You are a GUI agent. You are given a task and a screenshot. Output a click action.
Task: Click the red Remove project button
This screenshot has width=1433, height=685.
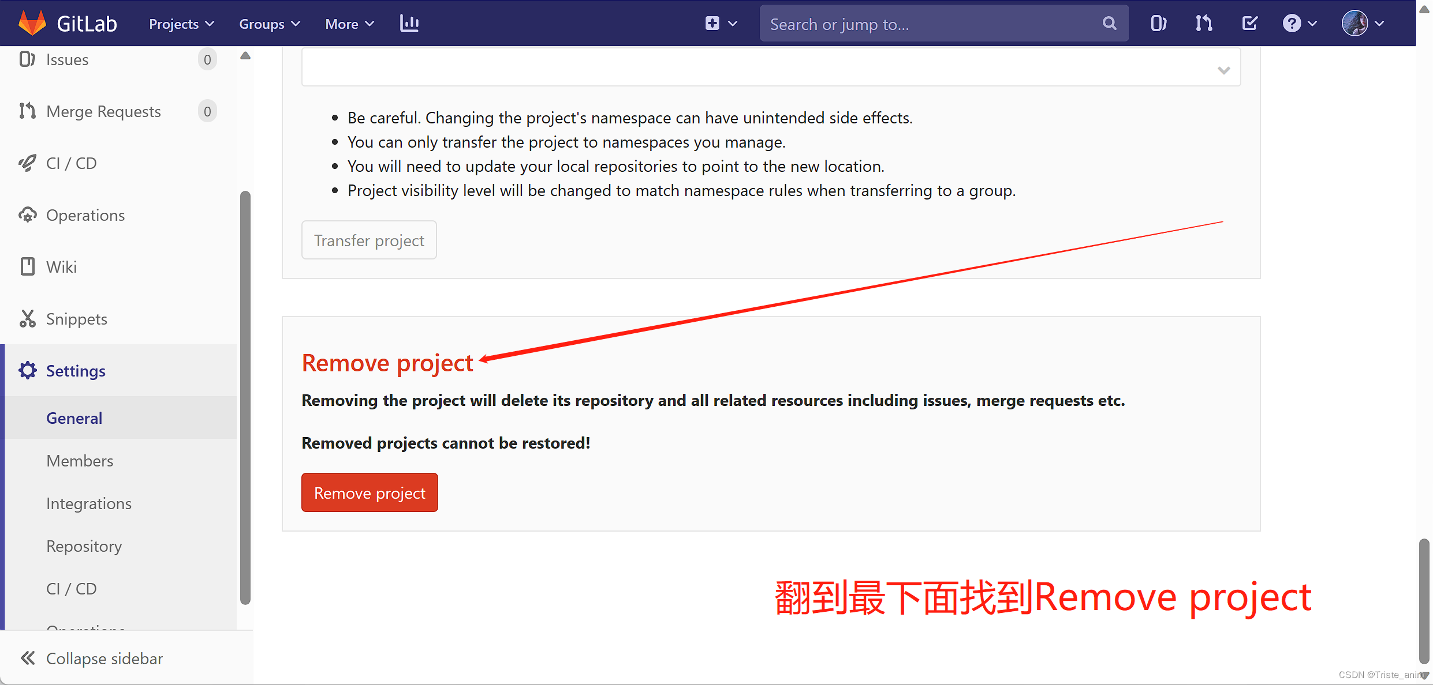370,493
